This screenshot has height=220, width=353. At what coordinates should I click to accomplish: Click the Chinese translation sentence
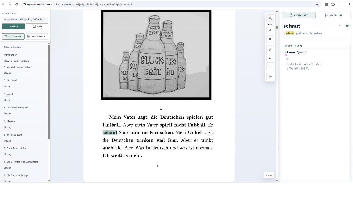pyautogui.click(x=298, y=68)
